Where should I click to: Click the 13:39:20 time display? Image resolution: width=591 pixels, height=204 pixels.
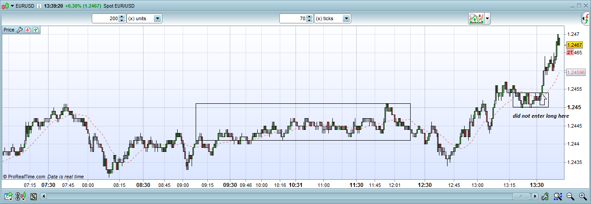coord(54,6)
